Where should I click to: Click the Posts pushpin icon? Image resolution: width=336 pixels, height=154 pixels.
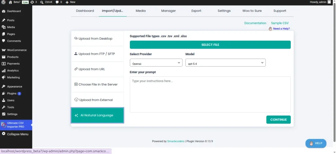coord(3,20)
